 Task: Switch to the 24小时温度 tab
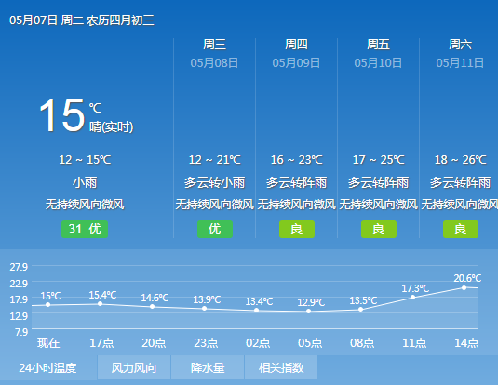pyautogui.click(x=48, y=367)
